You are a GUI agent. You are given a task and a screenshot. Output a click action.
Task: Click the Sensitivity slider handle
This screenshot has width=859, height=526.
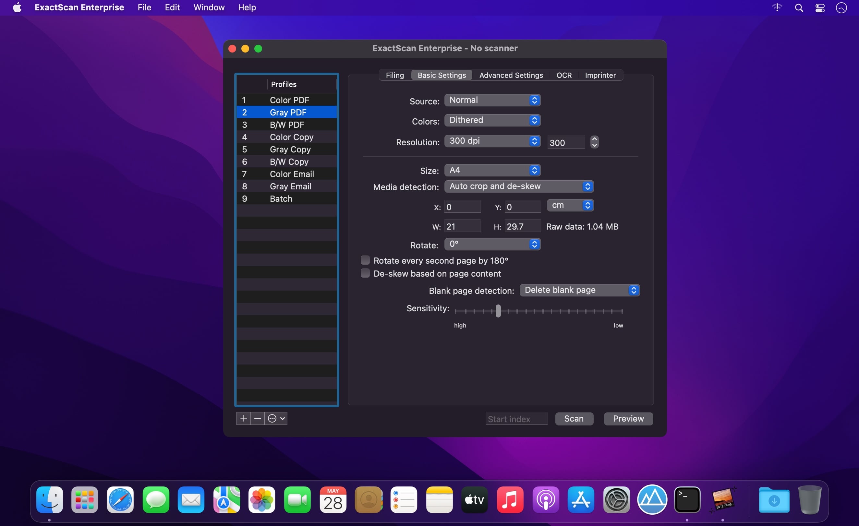point(498,311)
